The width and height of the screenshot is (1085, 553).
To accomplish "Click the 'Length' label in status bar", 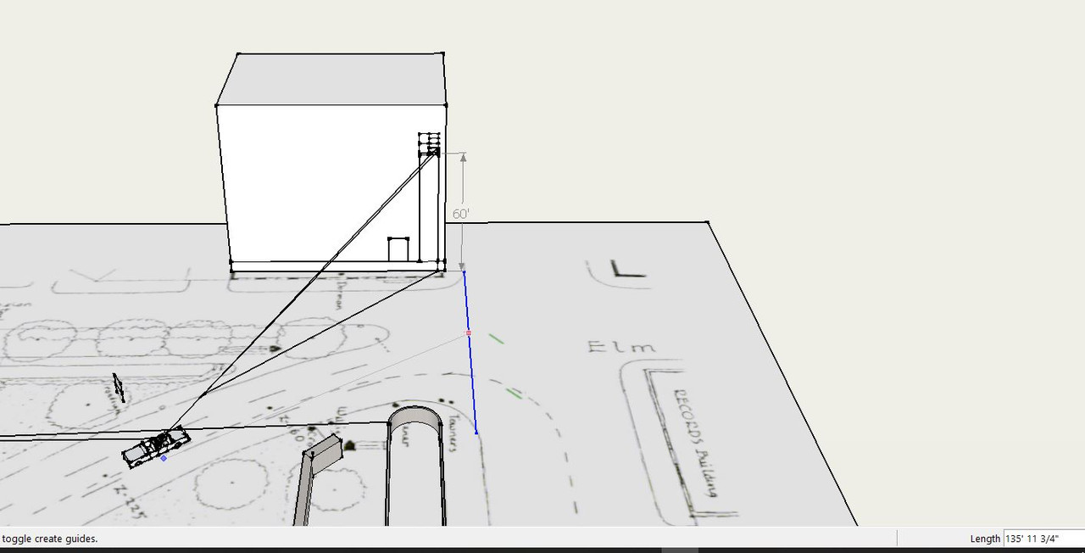I will pos(985,539).
